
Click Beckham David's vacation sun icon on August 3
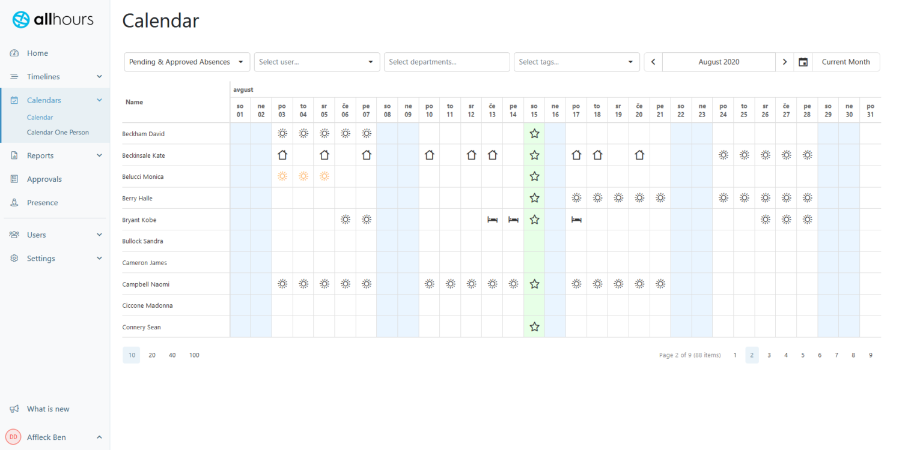(282, 133)
